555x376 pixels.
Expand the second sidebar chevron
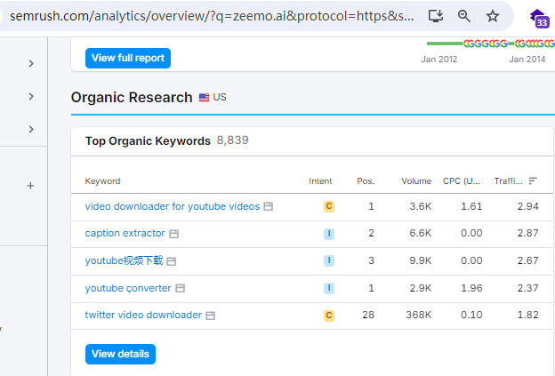pos(31,96)
